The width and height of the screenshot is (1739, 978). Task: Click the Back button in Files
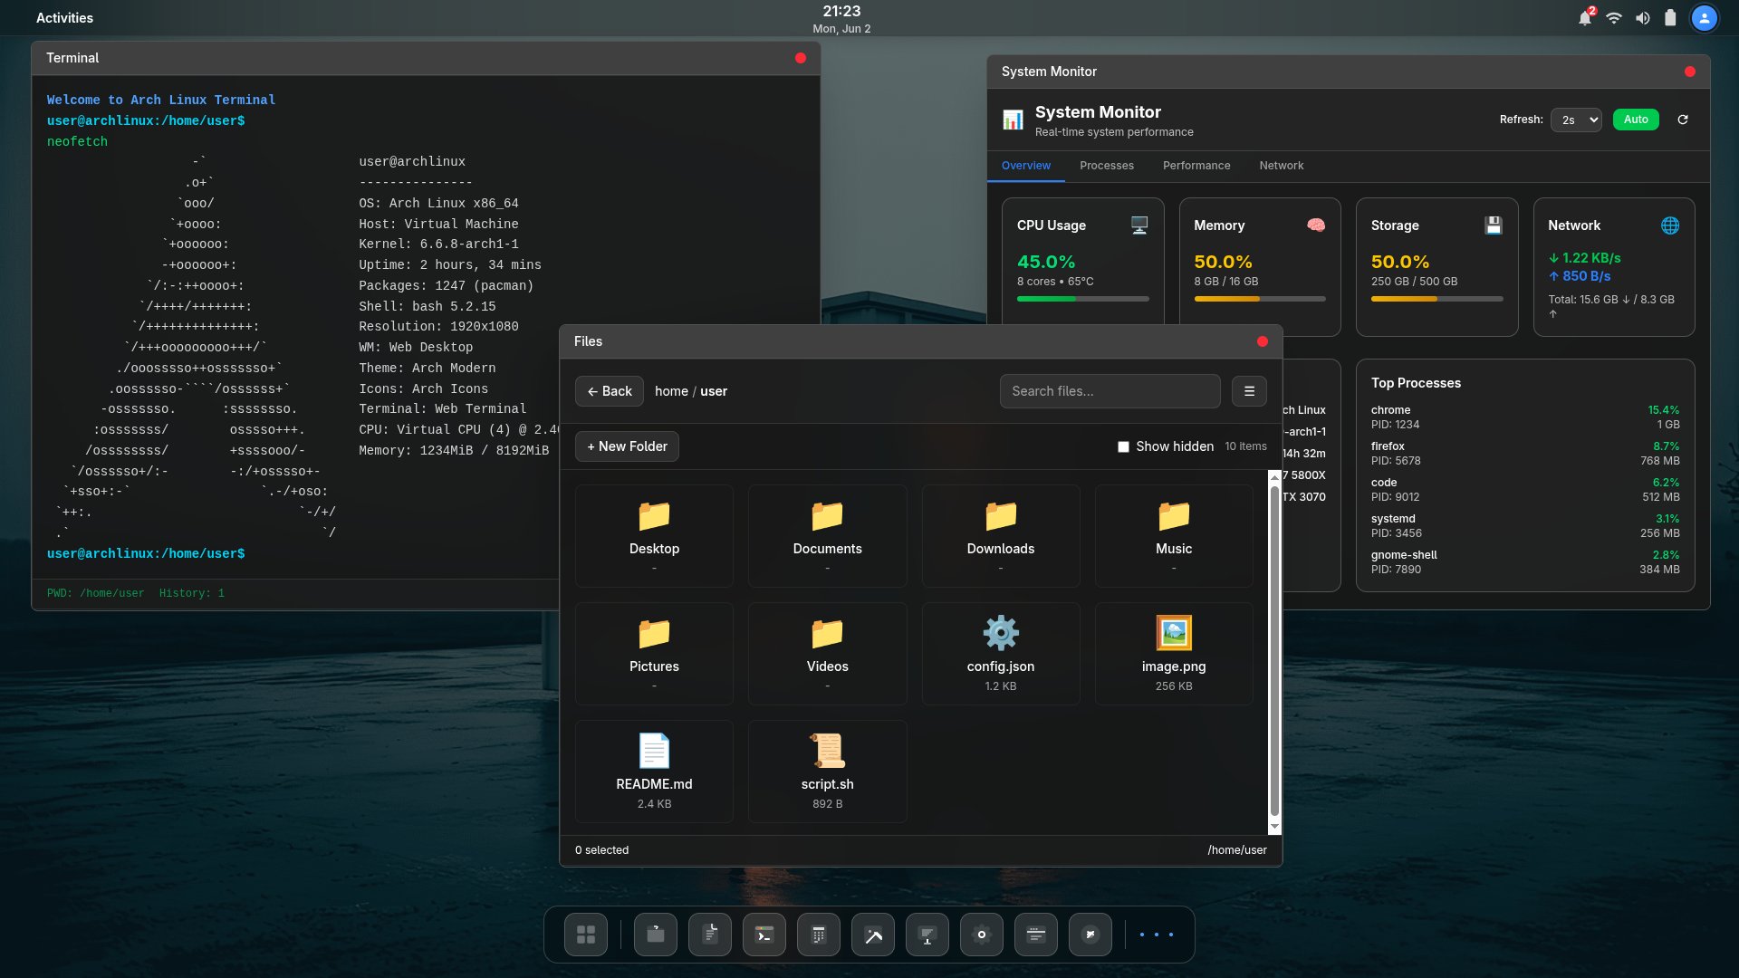[609, 391]
